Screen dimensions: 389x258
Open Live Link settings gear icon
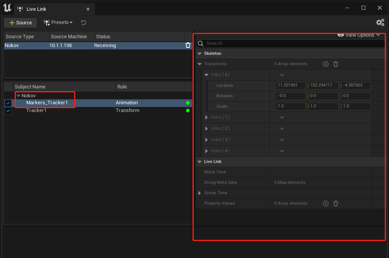coord(380,23)
